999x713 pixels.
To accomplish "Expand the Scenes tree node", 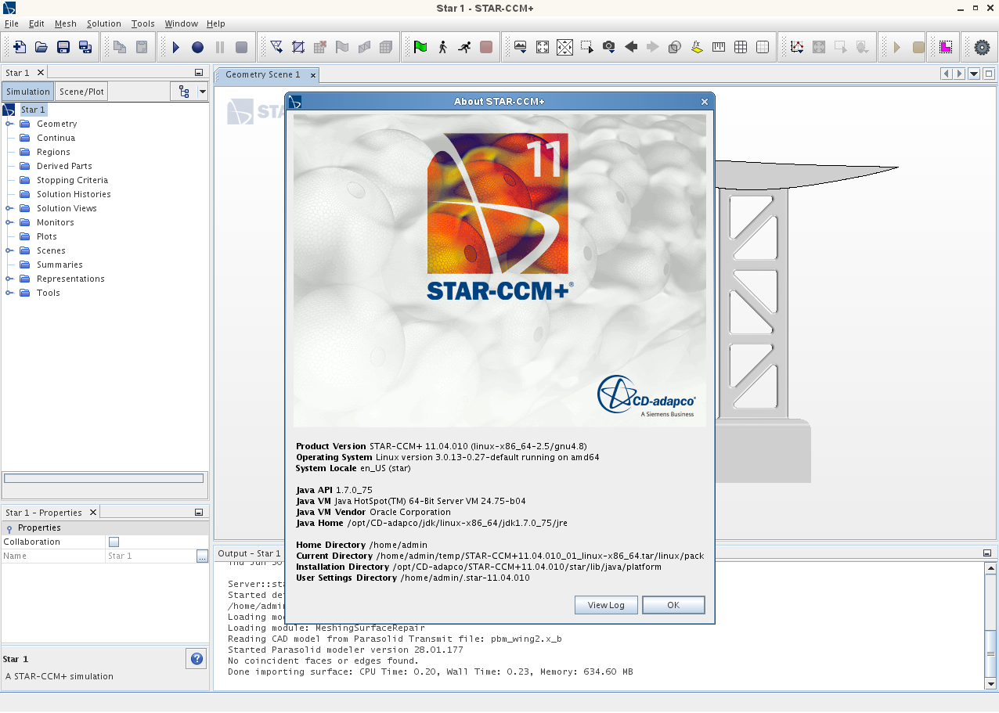I will [x=9, y=250].
